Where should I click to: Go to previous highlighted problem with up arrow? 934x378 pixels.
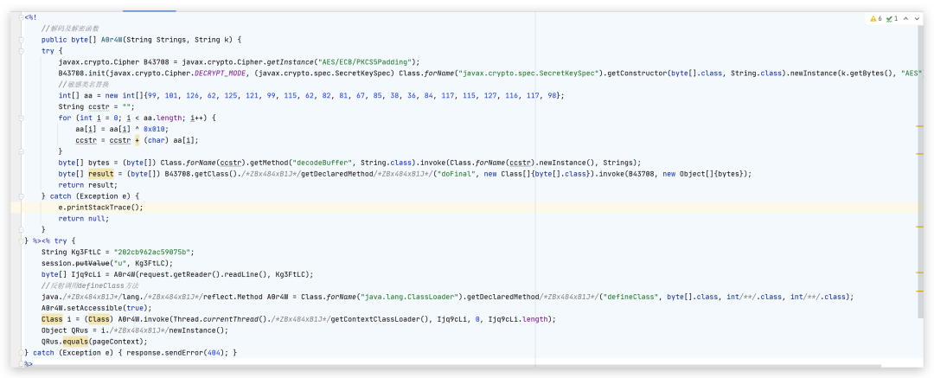[x=905, y=18]
